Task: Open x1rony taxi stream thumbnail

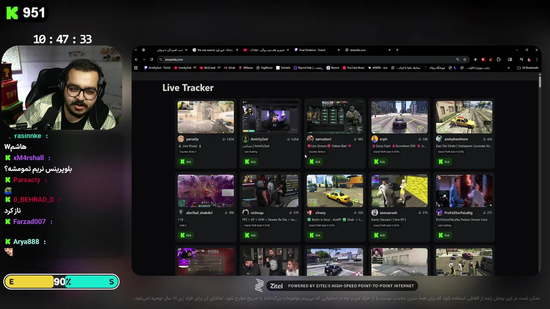Action: (335, 191)
